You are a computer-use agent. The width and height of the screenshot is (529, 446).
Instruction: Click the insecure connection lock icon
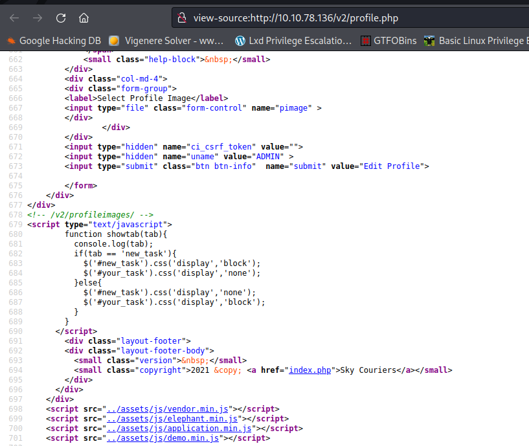point(182,17)
